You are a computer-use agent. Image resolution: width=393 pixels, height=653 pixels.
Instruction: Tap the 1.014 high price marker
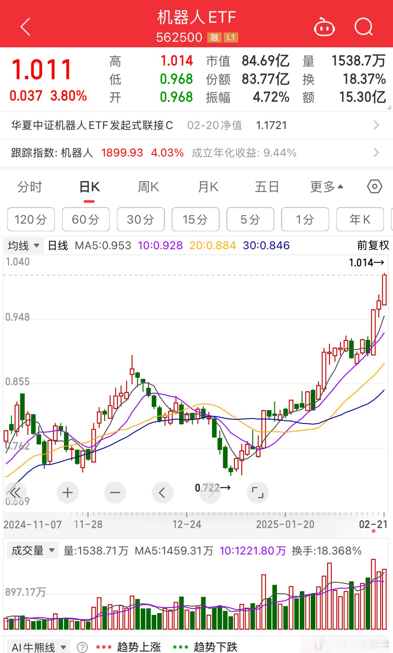(367, 263)
